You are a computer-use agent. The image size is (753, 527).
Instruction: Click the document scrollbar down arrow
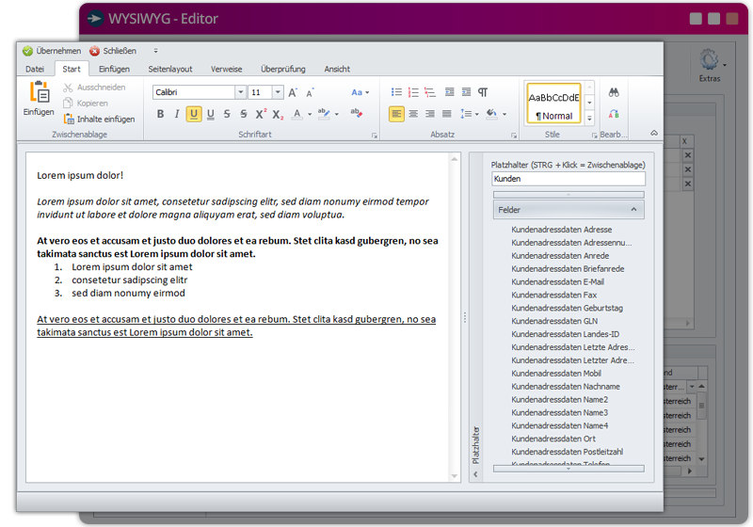454,476
